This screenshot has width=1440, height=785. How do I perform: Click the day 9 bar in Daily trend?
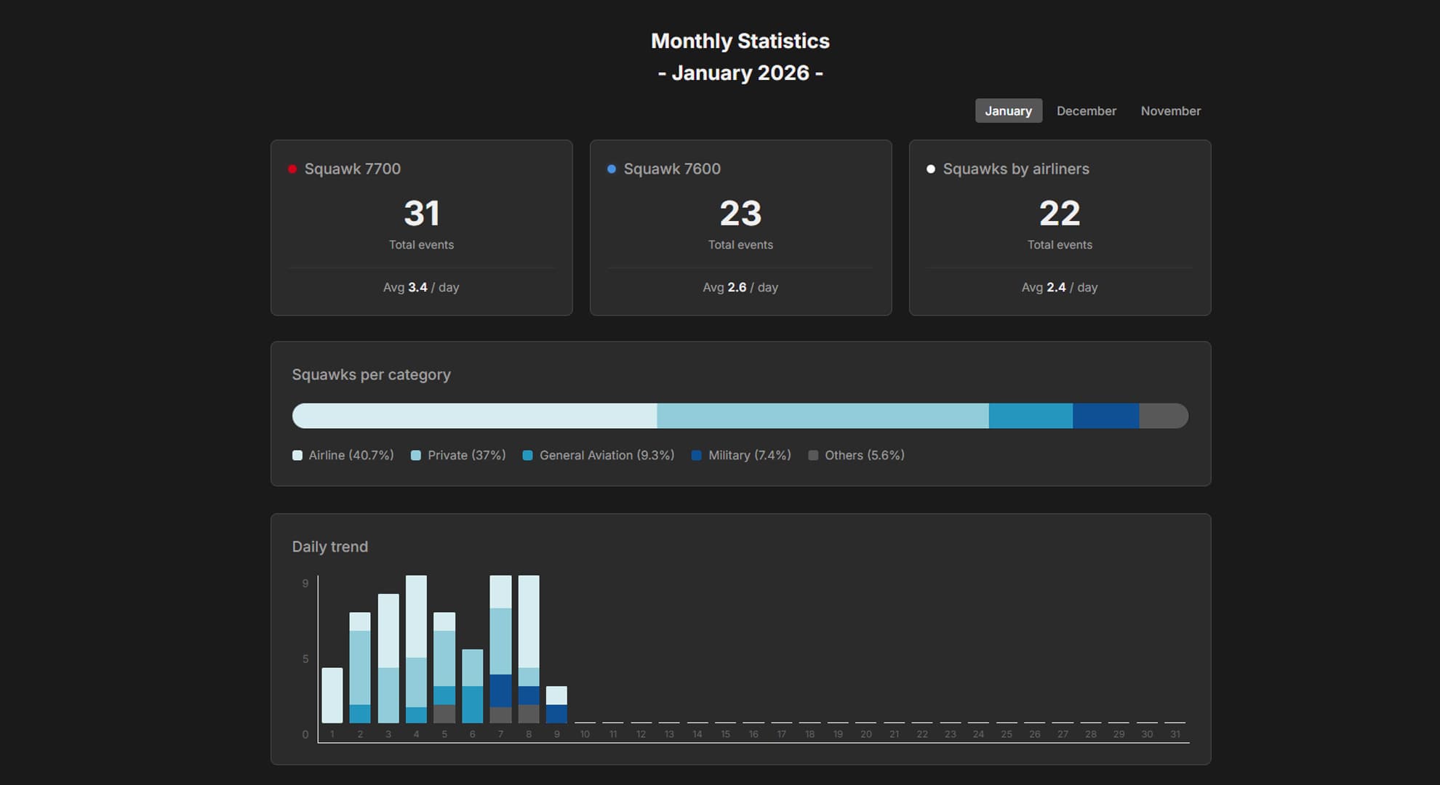556,704
